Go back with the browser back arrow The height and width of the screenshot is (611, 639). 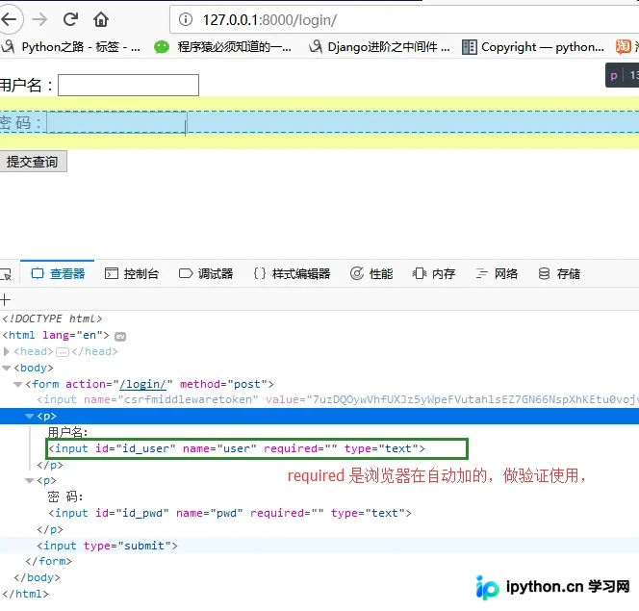coord(9,19)
